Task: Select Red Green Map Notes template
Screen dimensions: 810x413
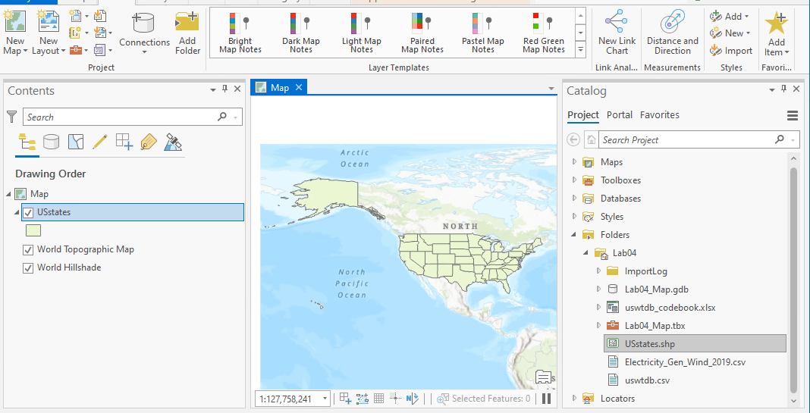Action: coord(544,33)
